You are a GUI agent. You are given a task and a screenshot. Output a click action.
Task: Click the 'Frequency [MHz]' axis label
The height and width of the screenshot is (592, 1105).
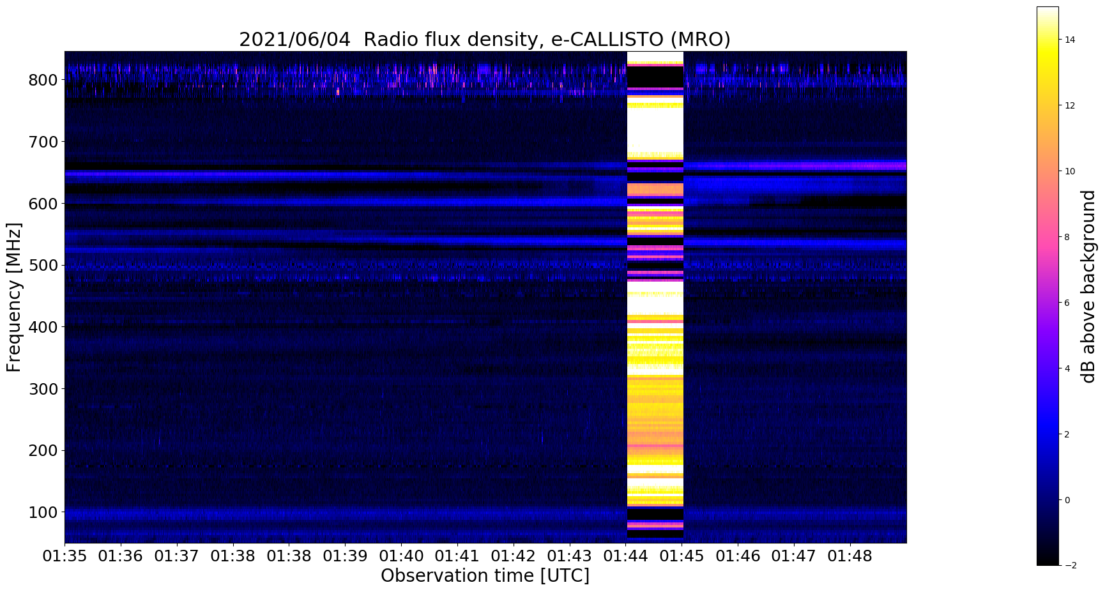pyautogui.click(x=14, y=297)
